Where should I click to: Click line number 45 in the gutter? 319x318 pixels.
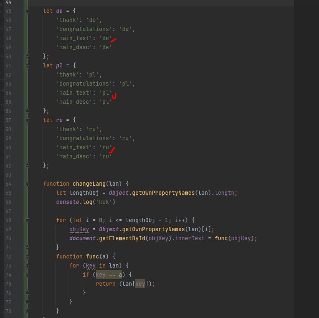point(8,11)
